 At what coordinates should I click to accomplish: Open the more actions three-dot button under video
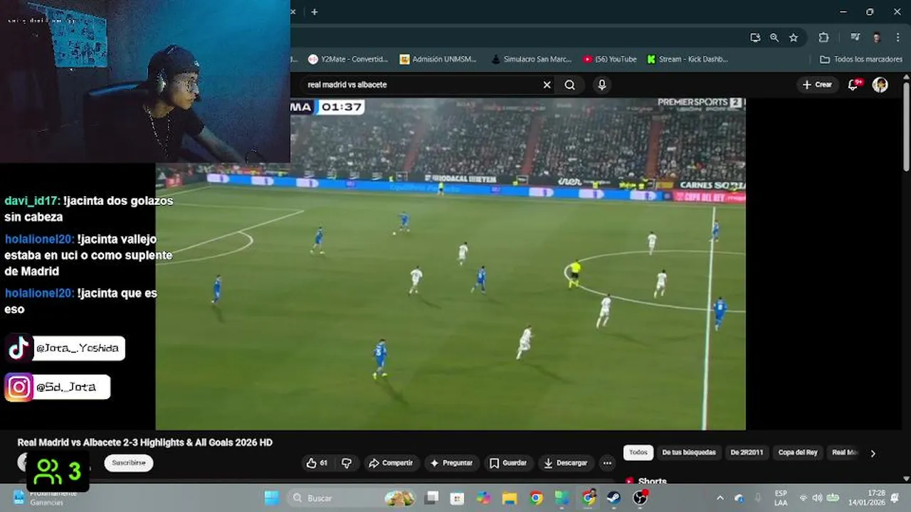coord(607,463)
